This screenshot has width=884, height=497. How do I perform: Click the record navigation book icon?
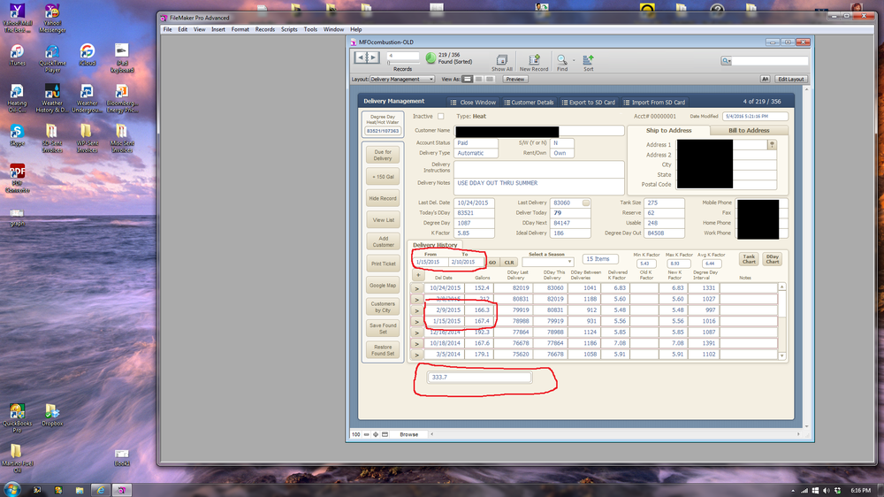pos(367,57)
